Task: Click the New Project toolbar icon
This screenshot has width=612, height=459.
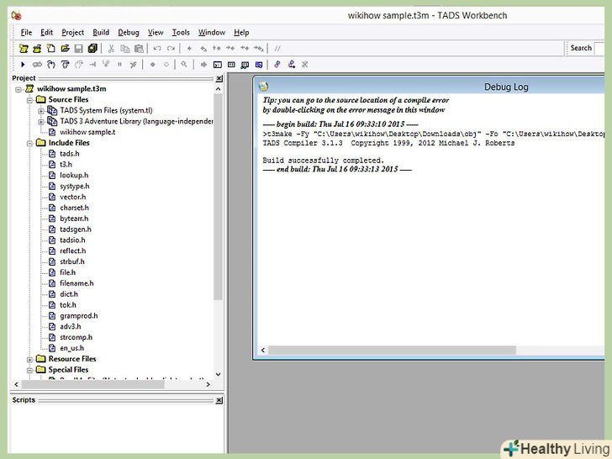Action: (x=24, y=49)
